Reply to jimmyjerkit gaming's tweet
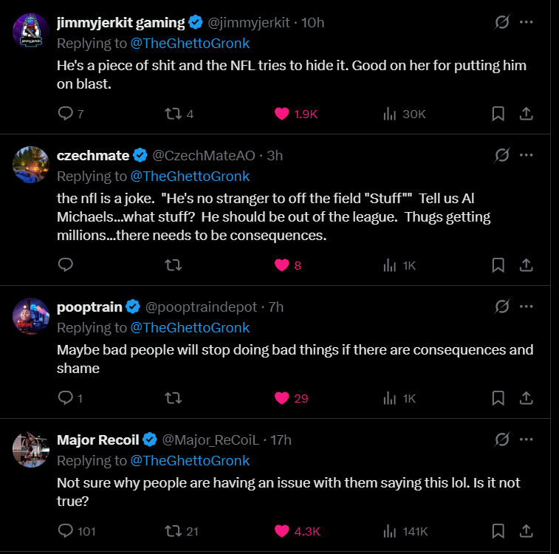Viewport: 559px width, 554px height. 66,114
